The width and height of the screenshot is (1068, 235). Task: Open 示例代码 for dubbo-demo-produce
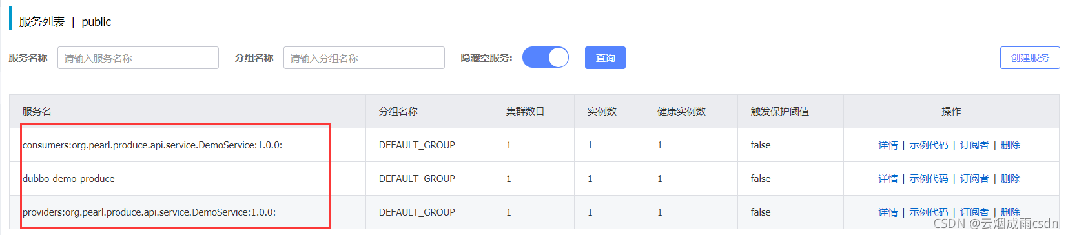(x=929, y=179)
